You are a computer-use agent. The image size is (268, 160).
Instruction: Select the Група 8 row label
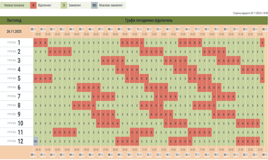click(x=15, y=105)
